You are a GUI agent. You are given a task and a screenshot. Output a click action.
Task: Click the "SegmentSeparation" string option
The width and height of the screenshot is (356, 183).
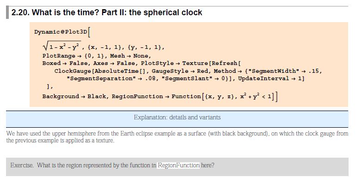(100, 78)
